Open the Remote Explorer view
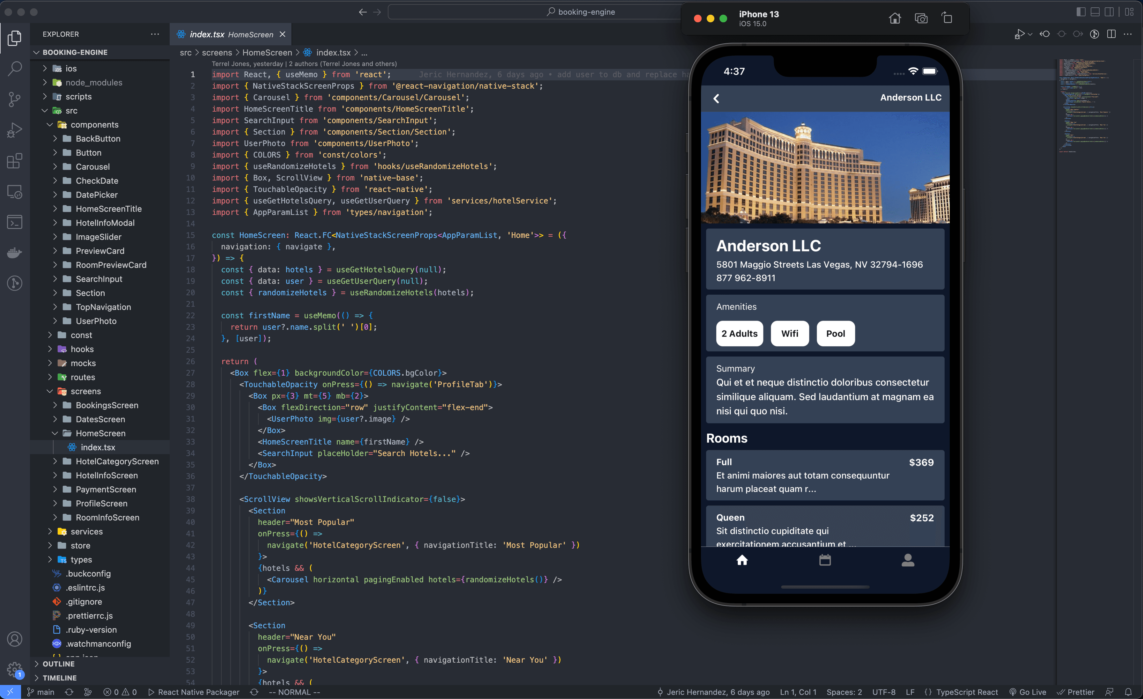The height and width of the screenshot is (699, 1143). pos(14,192)
